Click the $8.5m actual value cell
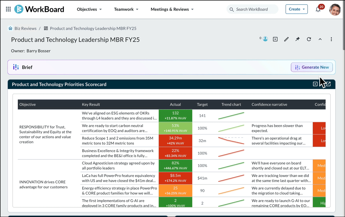This screenshot has width=345, height=217. pyautogui.click(x=175, y=178)
